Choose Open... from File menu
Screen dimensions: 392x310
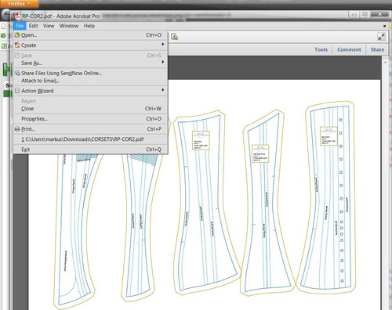[x=90, y=35]
